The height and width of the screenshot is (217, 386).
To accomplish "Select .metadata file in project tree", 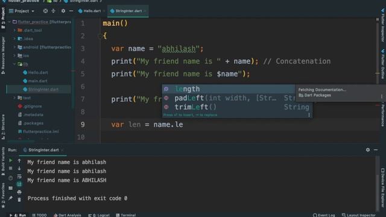I will click(x=33, y=115).
